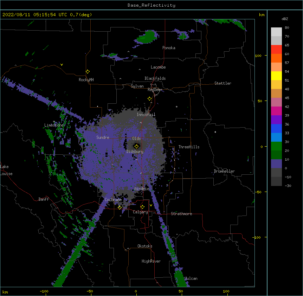Select the Banff label
The image size is (303, 296).
(x=44, y=199)
